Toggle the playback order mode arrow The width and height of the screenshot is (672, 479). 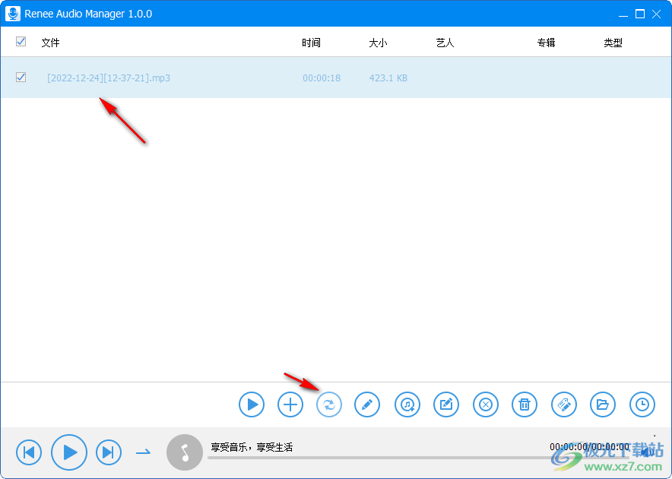pyautogui.click(x=143, y=452)
